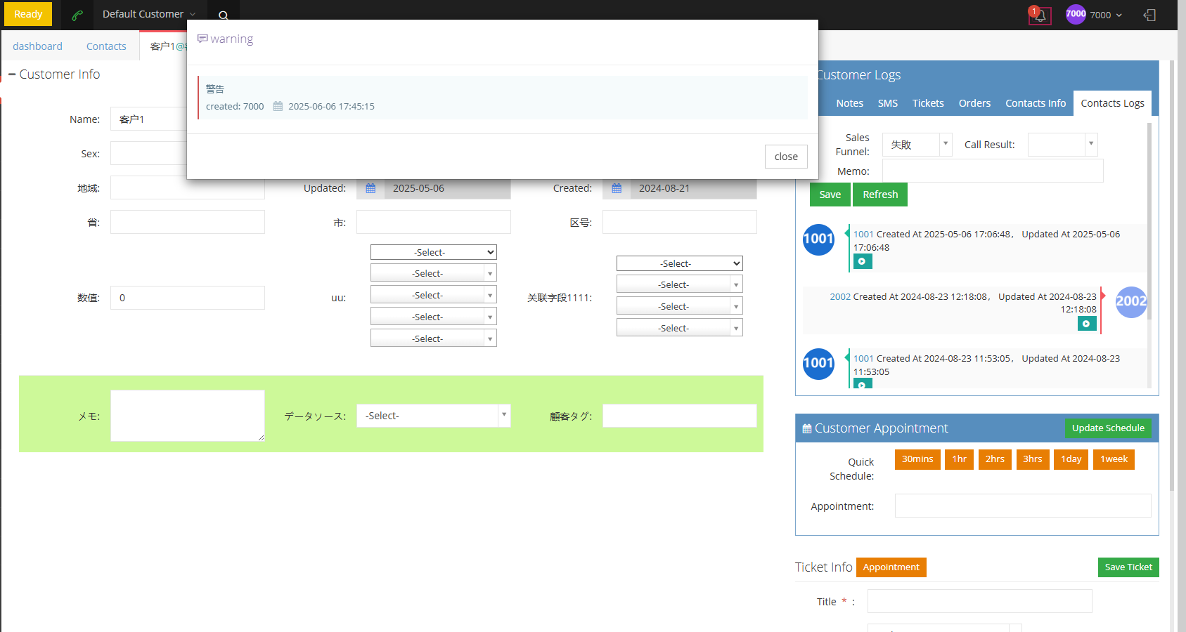Viewport: 1186px width, 632px height.
Task: Open the 1001 link in first log
Action: tap(863, 235)
